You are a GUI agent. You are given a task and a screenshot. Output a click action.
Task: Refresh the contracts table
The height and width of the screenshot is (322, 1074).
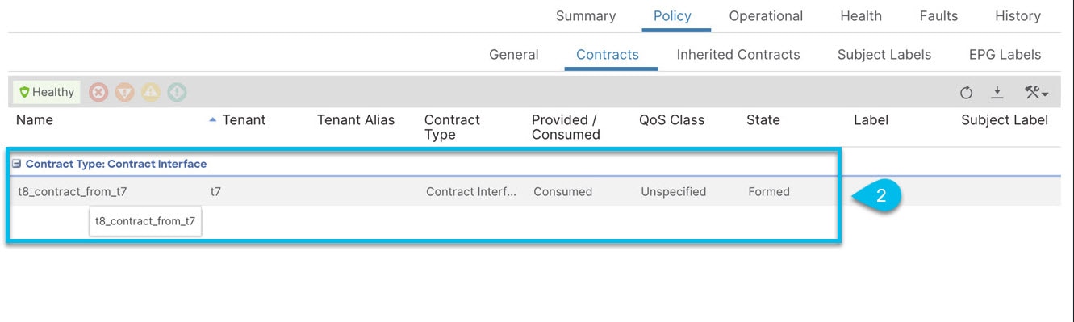(966, 93)
